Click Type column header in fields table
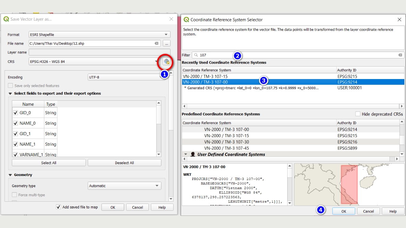Viewport: 406px width, 228px height. pyautogui.click(x=50, y=104)
